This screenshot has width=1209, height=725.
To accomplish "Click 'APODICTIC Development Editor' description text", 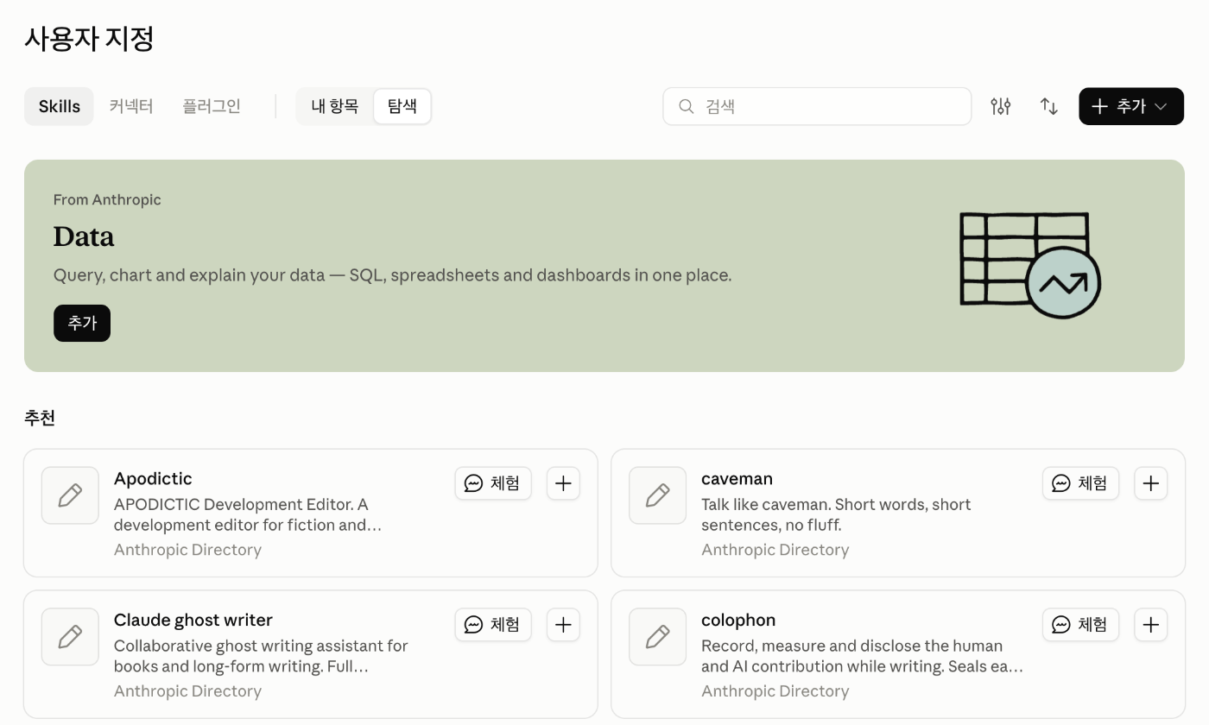I will point(248,514).
